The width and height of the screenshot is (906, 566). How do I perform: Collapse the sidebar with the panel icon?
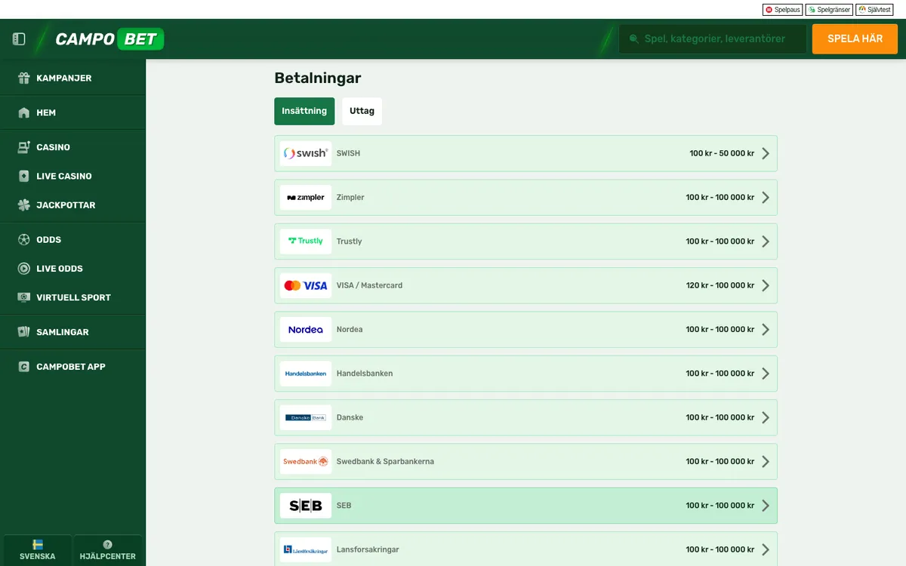click(19, 39)
